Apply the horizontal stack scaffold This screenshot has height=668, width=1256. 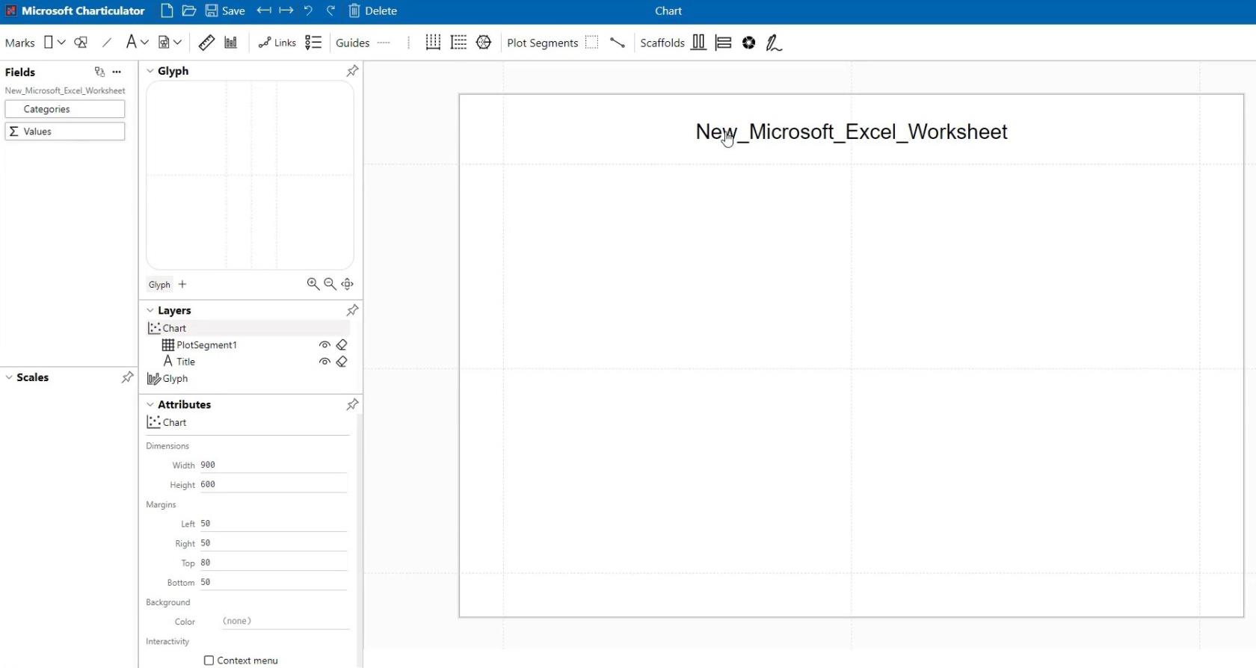pyautogui.click(x=698, y=43)
